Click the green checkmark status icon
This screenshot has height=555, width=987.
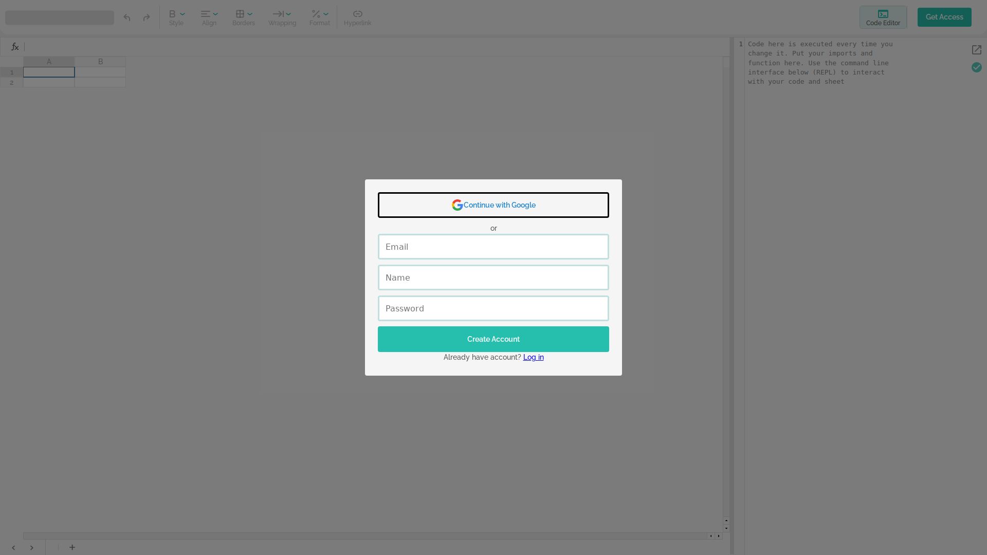click(976, 67)
